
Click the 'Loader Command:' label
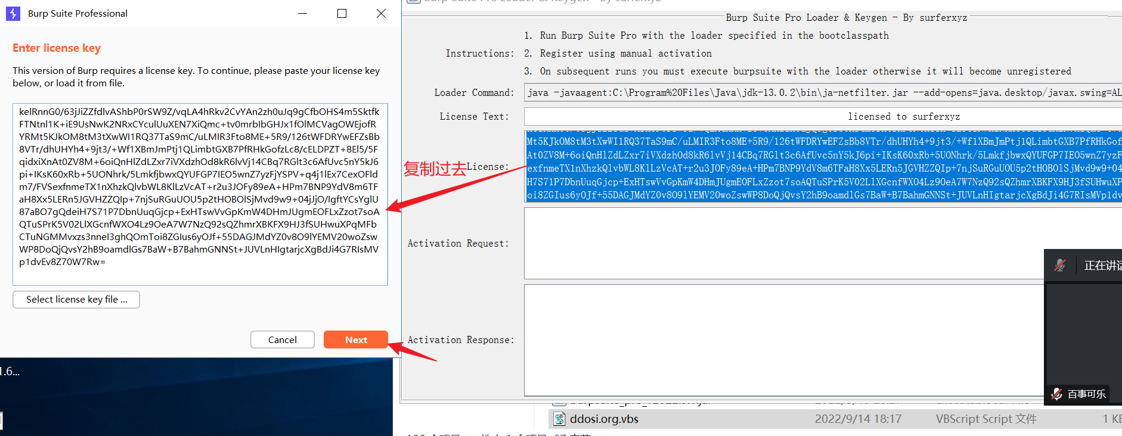click(x=474, y=93)
